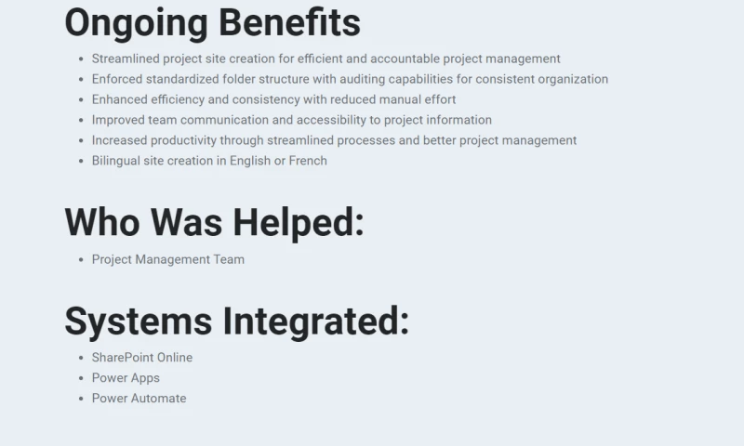744x446 pixels.
Task: Click the "Enforced standardized folder structure" line
Action: (x=350, y=80)
